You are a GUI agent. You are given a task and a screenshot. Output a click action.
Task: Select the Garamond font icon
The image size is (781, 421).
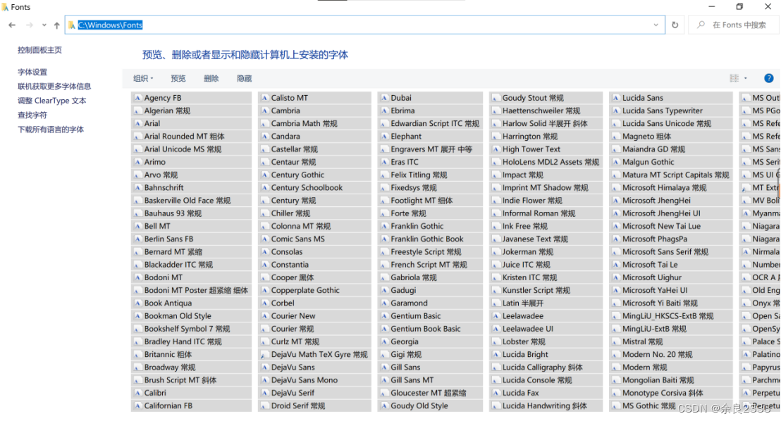click(385, 303)
